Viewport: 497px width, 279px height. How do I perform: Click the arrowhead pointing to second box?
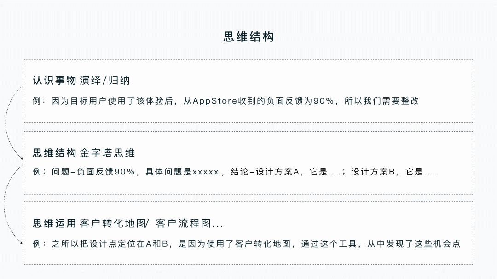coord(22,158)
